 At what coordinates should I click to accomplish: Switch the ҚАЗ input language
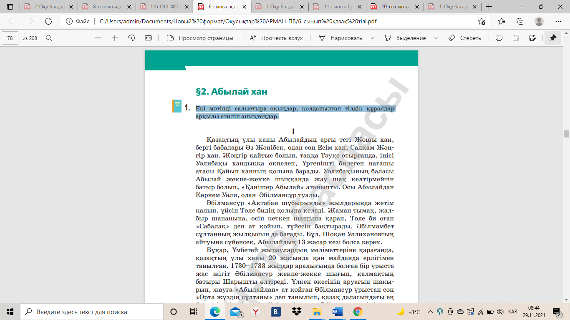click(513, 312)
